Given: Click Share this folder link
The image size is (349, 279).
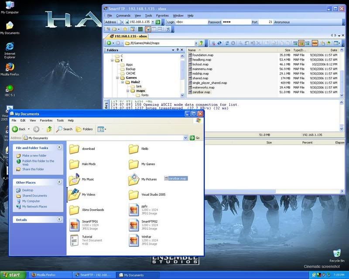Looking at the screenshot, I should pyautogui.click(x=33, y=169).
